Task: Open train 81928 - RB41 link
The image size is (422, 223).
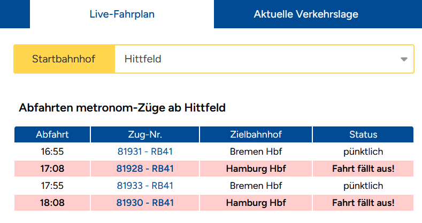Action: click(145, 169)
